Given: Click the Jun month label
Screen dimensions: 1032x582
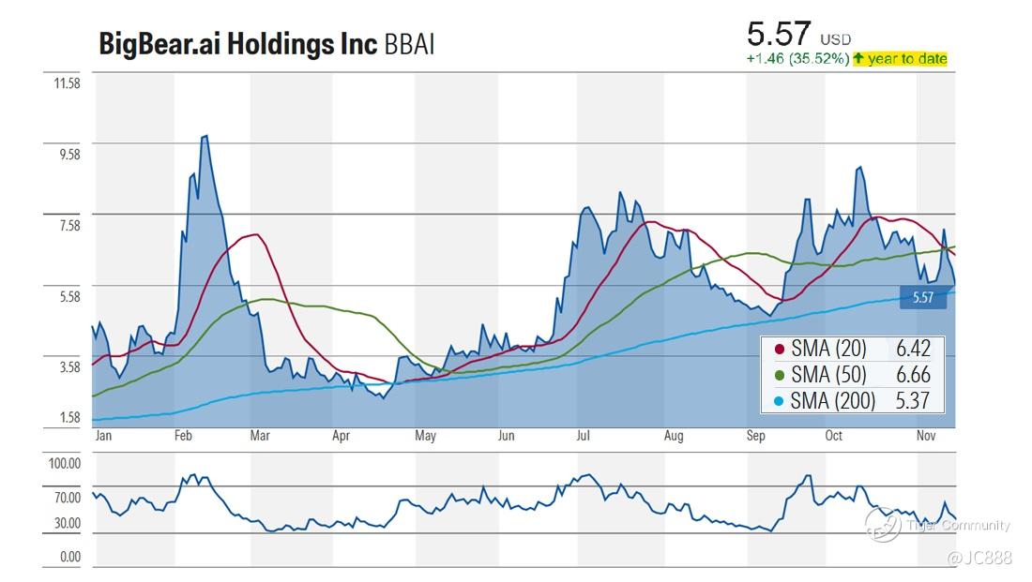Looking at the screenshot, I should 506,436.
